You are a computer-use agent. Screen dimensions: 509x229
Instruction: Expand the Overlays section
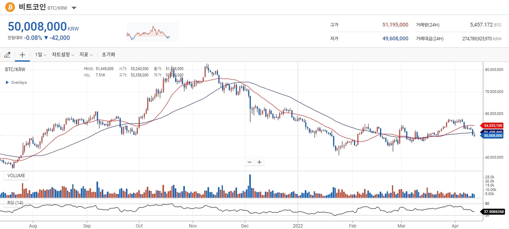point(16,82)
